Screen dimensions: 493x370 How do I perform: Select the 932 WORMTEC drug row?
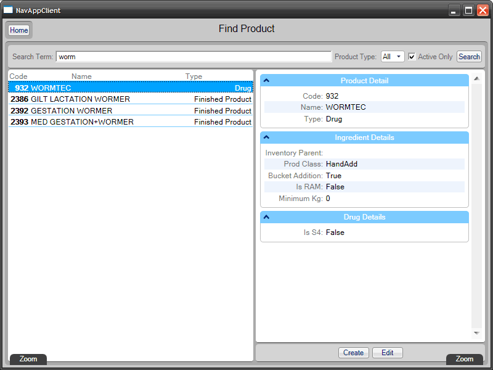[130, 88]
